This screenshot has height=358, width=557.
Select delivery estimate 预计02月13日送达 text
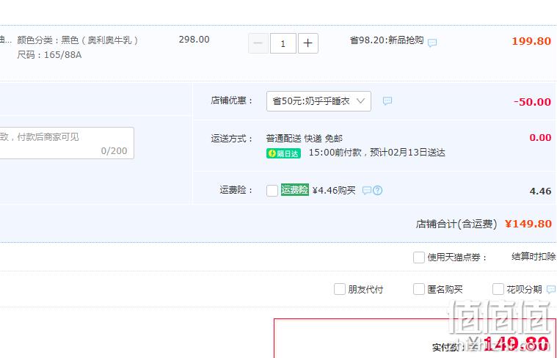[407, 153]
